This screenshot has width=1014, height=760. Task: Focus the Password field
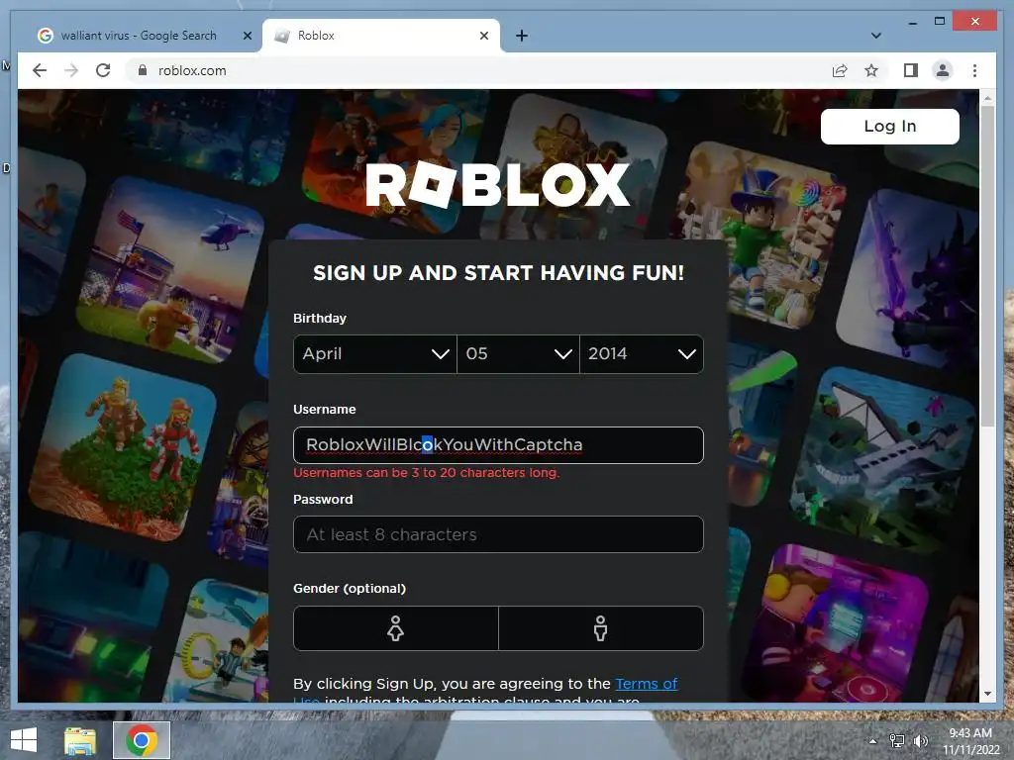[x=498, y=534]
